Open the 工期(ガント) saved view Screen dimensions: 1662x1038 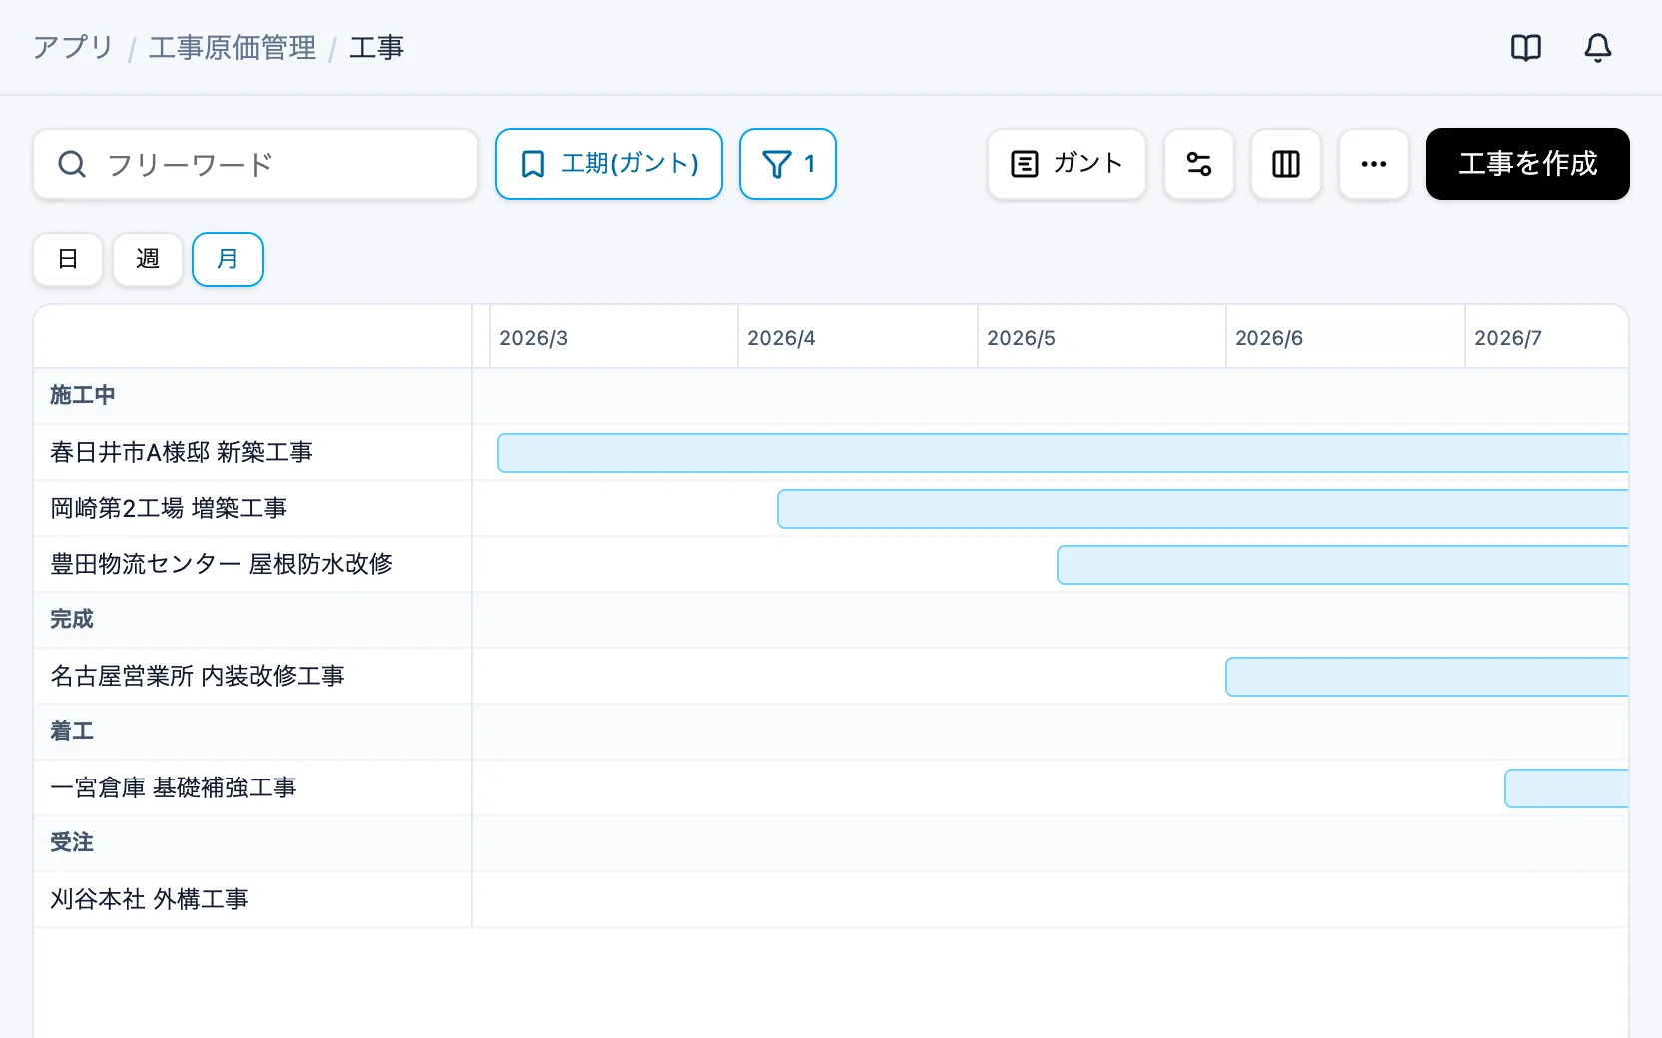pyautogui.click(x=609, y=164)
